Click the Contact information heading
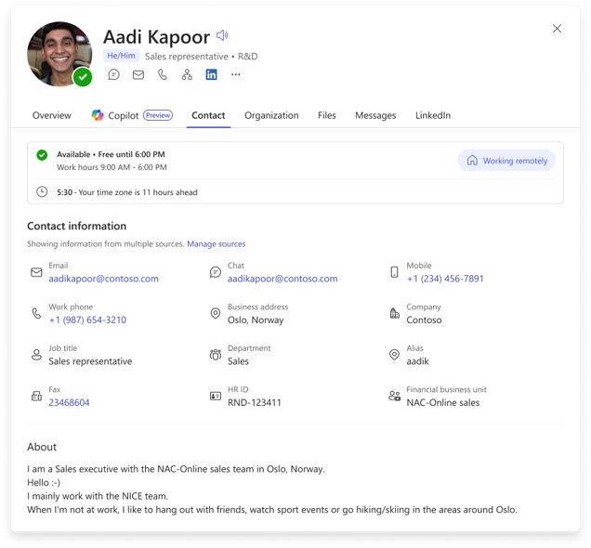Image resolution: width=591 pixels, height=548 pixels. [x=77, y=226]
